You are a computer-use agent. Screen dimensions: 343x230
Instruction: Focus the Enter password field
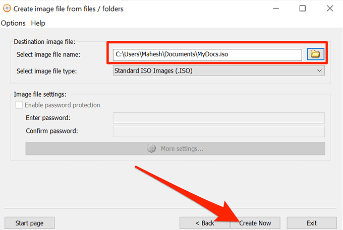219,118
